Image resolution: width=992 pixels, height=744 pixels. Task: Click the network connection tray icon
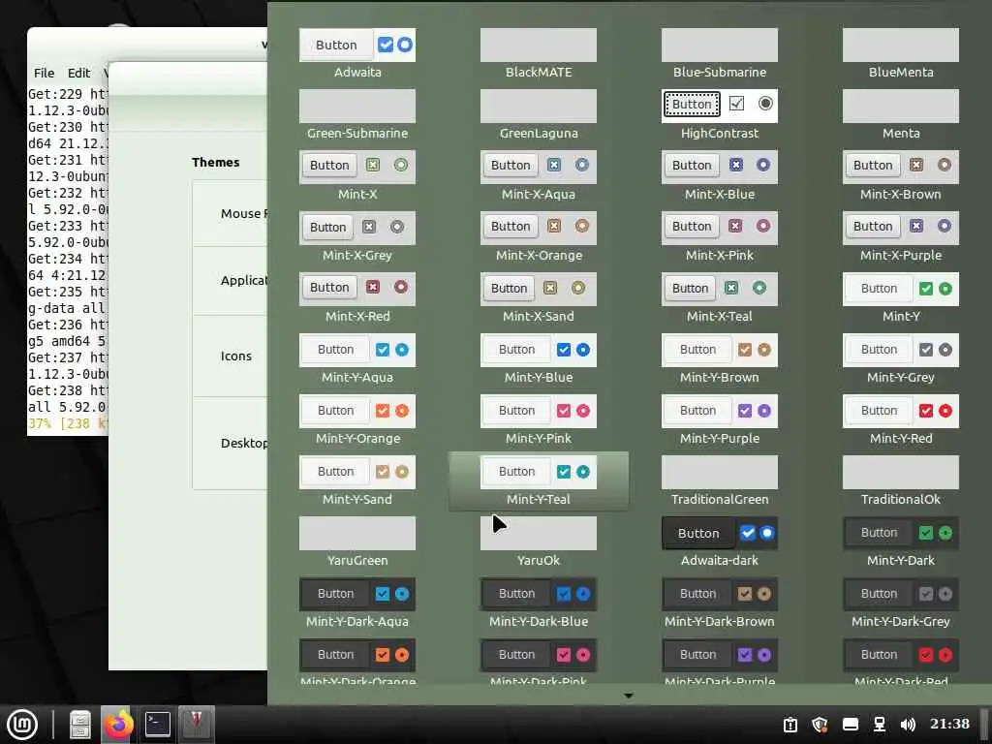tap(880, 725)
